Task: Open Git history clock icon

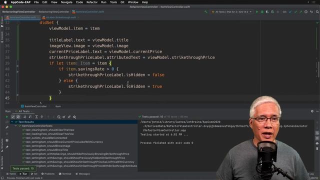Action: (306, 12)
